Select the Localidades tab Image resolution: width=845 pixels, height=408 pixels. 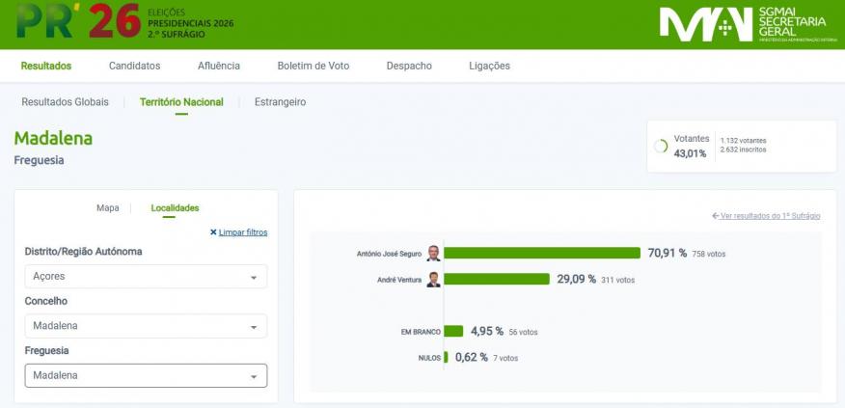tap(175, 208)
